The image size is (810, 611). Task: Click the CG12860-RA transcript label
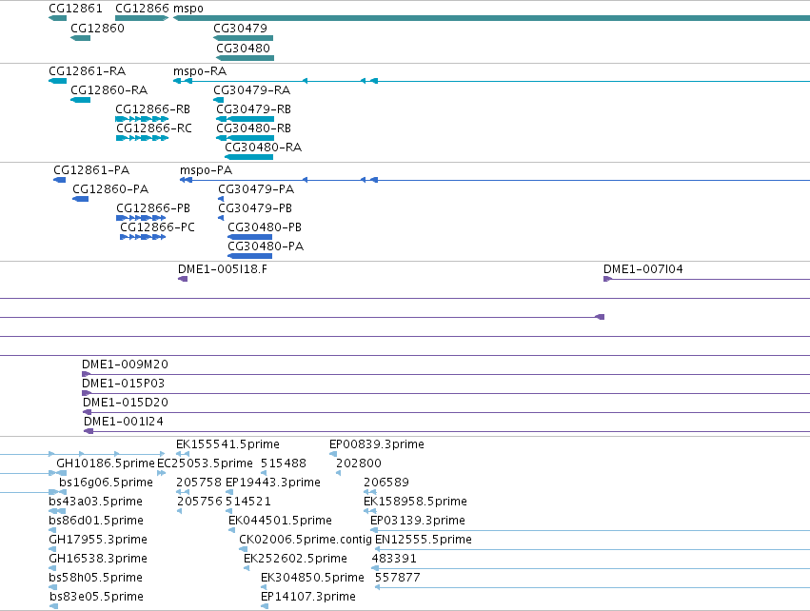coord(109,89)
